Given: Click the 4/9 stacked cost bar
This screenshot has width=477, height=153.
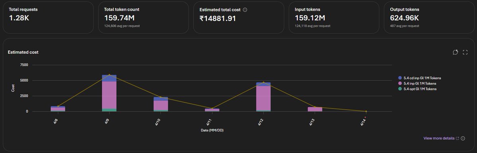Looking at the screenshot, I should 109,93.
